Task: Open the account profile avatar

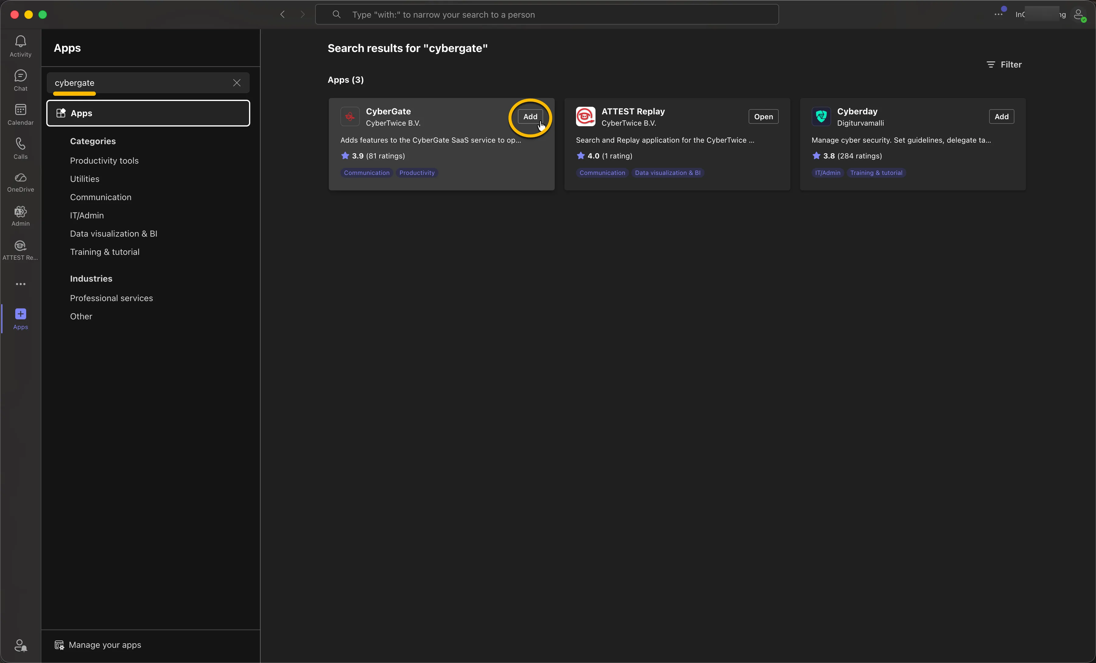Action: point(1079,15)
